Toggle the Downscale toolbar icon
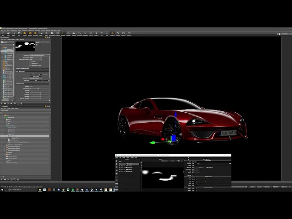Viewport: 292px width, 219px height. point(36,33)
